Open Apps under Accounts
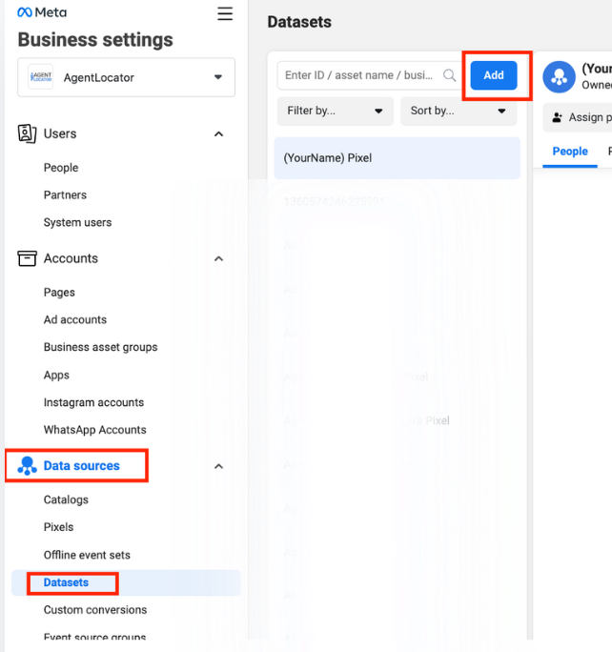612x652 pixels. tap(56, 375)
